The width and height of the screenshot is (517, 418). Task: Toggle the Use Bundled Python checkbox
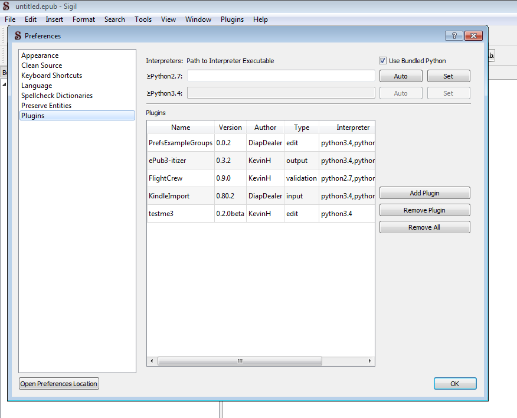pyautogui.click(x=382, y=61)
